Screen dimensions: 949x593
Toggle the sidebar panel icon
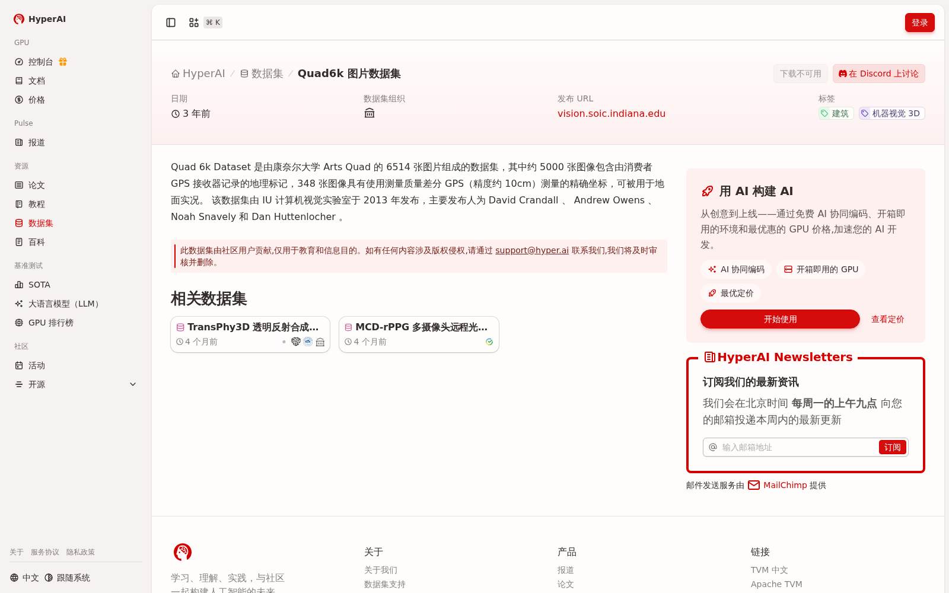point(171,23)
